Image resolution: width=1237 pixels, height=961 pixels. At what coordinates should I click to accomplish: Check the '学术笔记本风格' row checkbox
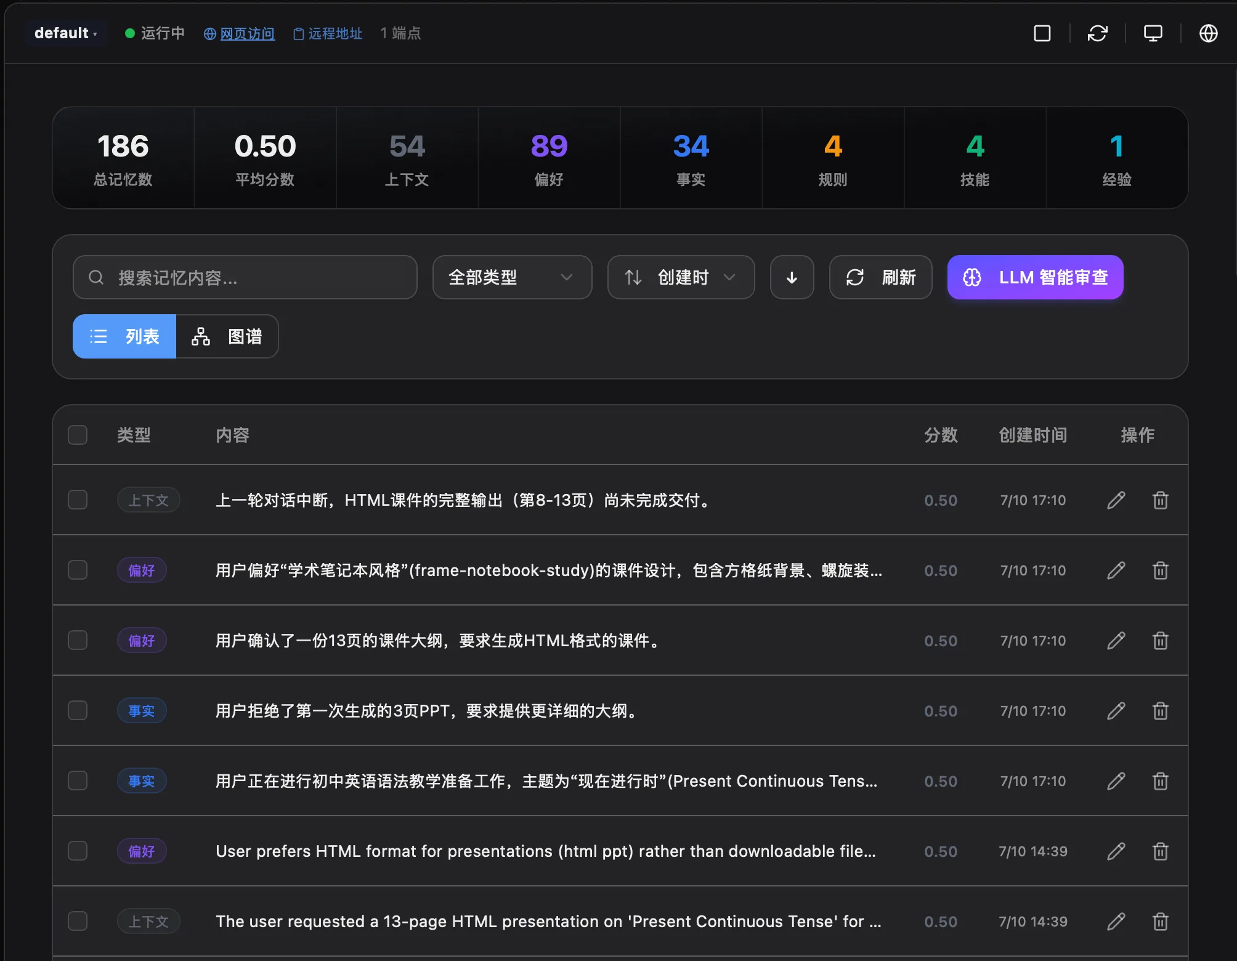(x=78, y=570)
